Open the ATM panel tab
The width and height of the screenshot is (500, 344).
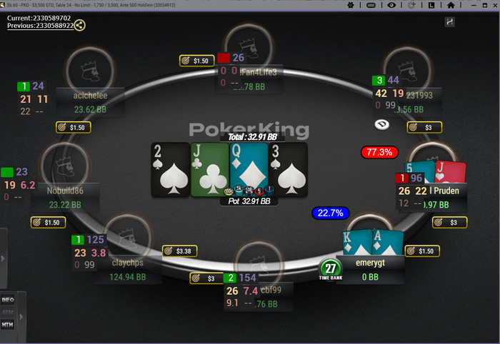click(8, 312)
